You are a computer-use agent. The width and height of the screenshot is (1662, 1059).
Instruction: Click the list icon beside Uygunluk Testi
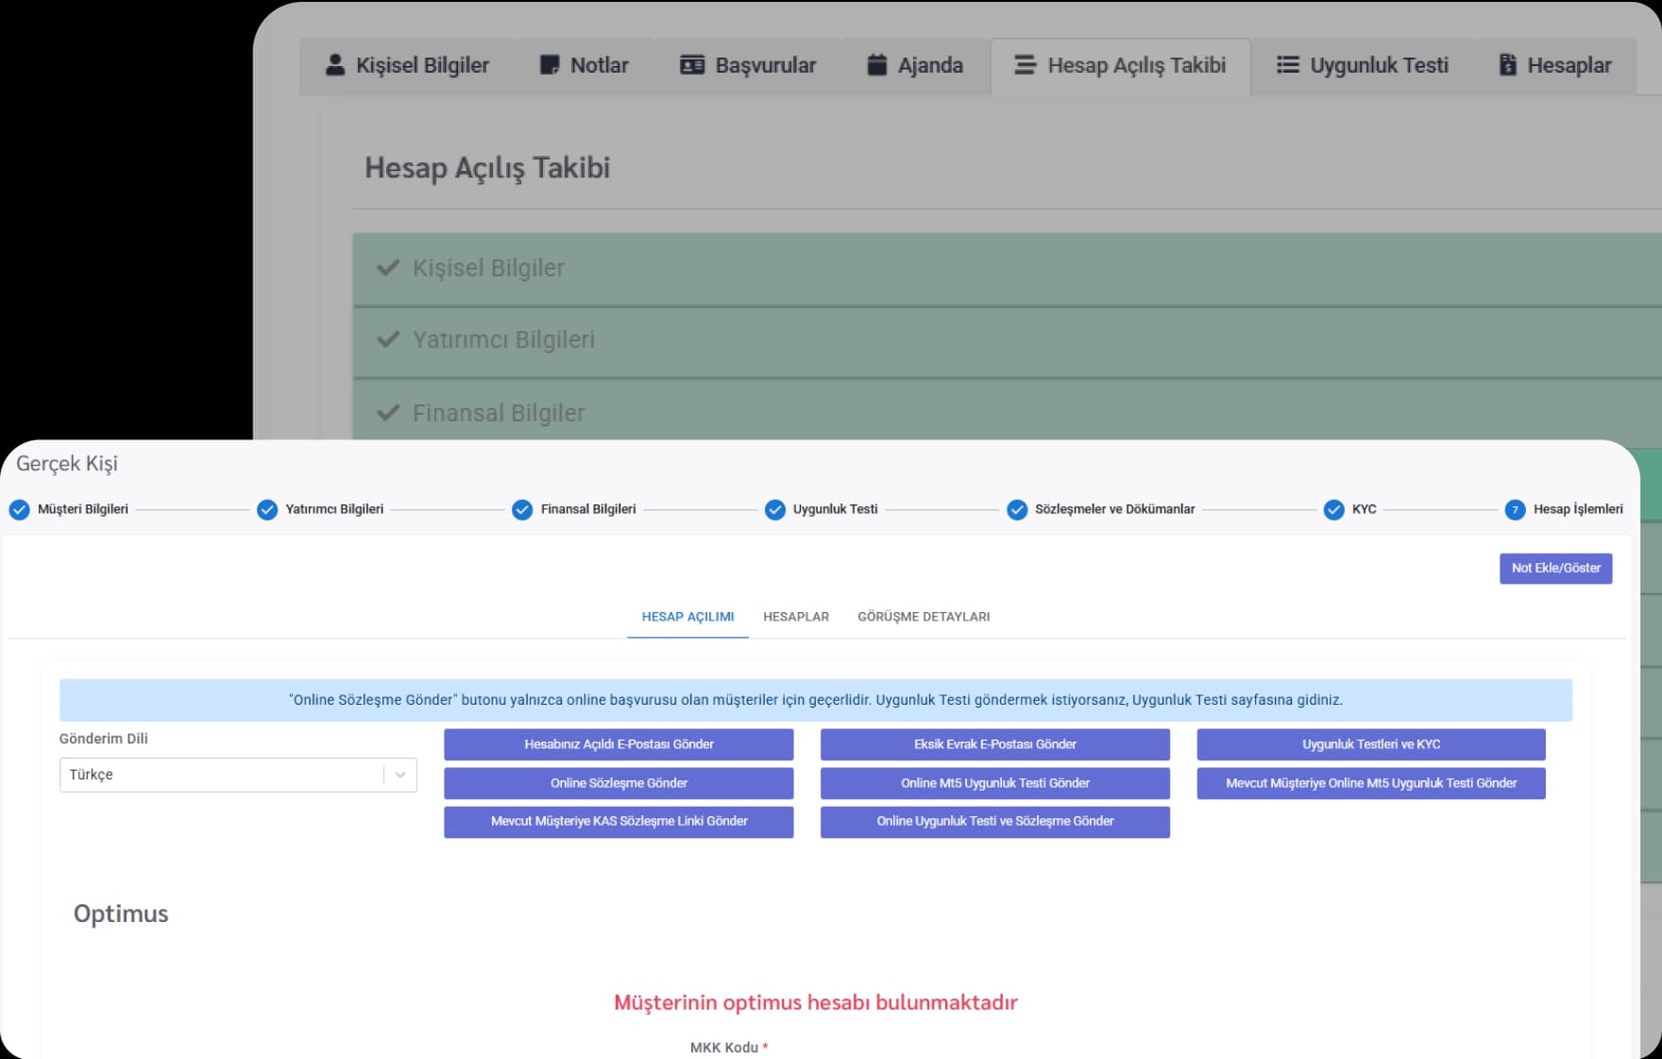pyautogui.click(x=1287, y=65)
